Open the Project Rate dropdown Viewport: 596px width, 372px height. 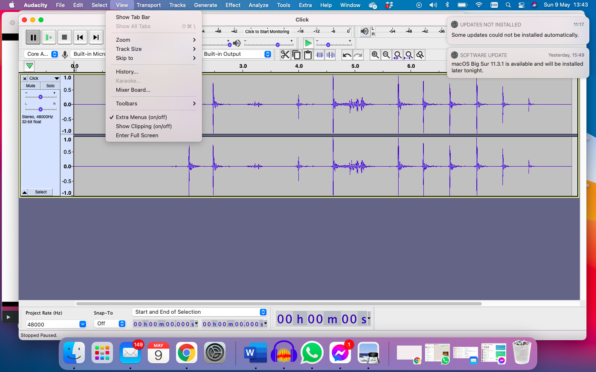pyautogui.click(x=83, y=324)
